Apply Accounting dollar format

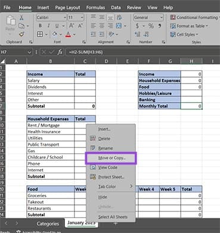[137, 26]
